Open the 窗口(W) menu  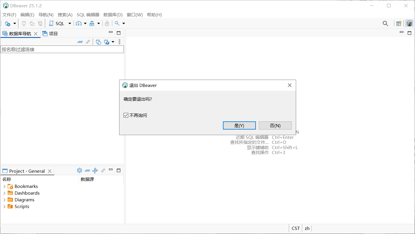(x=135, y=15)
